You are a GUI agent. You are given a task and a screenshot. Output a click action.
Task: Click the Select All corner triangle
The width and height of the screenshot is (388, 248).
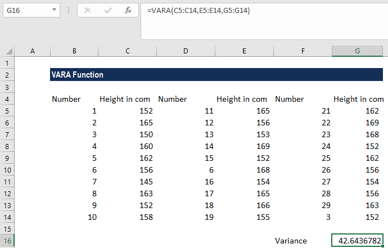coord(7,51)
